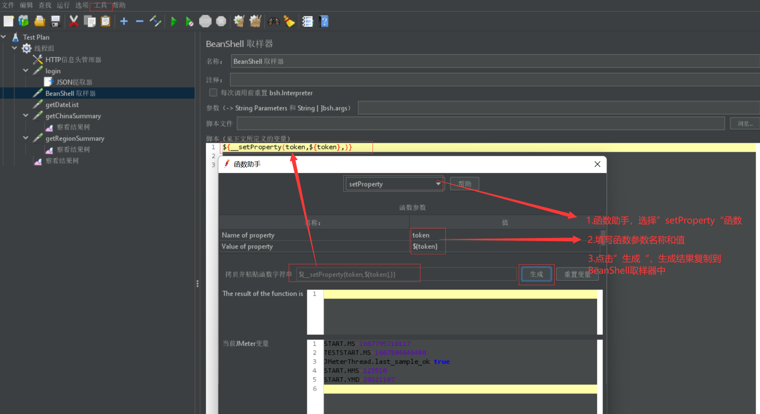Open Search with the binoculars icon

[273, 21]
